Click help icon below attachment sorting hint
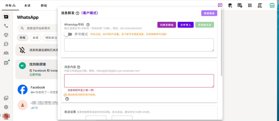This screenshot has width=279, height=121. click(67, 99)
